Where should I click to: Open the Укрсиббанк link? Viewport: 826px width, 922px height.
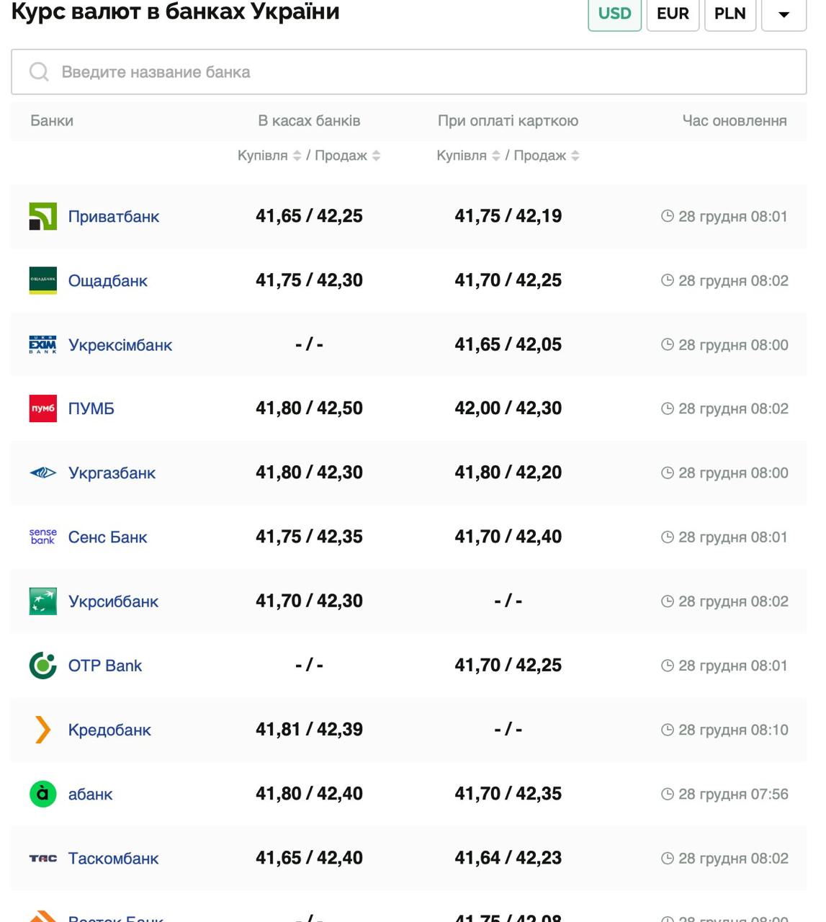tap(113, 601)
